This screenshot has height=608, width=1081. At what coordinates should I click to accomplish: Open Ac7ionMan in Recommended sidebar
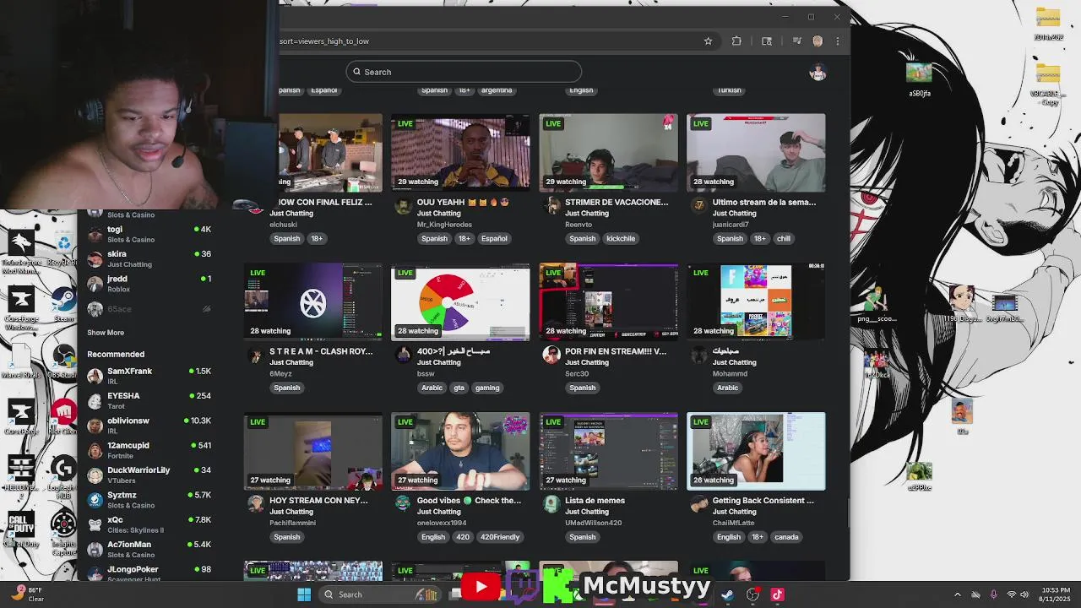coord(149,549)
